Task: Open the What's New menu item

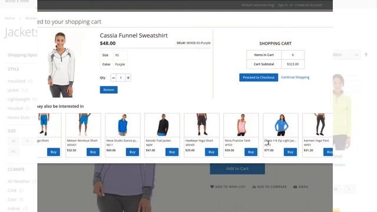Action: click(x=17, y=1)
